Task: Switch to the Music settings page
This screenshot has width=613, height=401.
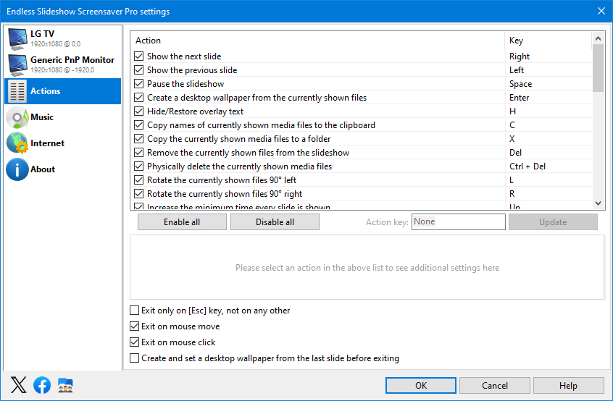Action: [62, 117]
